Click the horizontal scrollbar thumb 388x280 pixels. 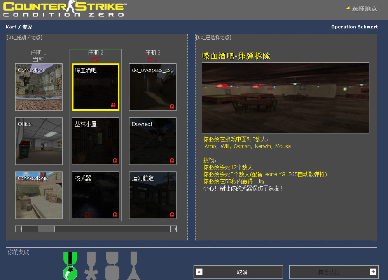click(46, 229)
